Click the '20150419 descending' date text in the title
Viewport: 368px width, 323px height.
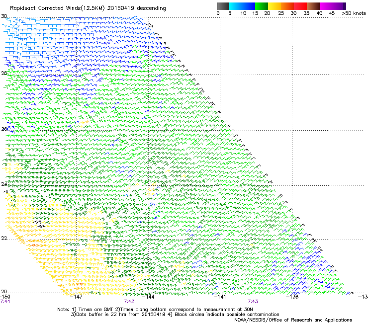[x=137, y=8]
